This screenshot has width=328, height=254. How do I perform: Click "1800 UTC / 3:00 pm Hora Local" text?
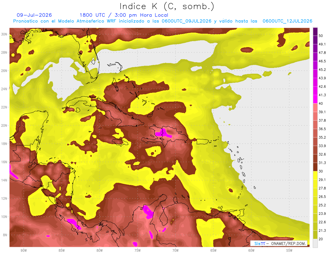click(x=124, y=15)
